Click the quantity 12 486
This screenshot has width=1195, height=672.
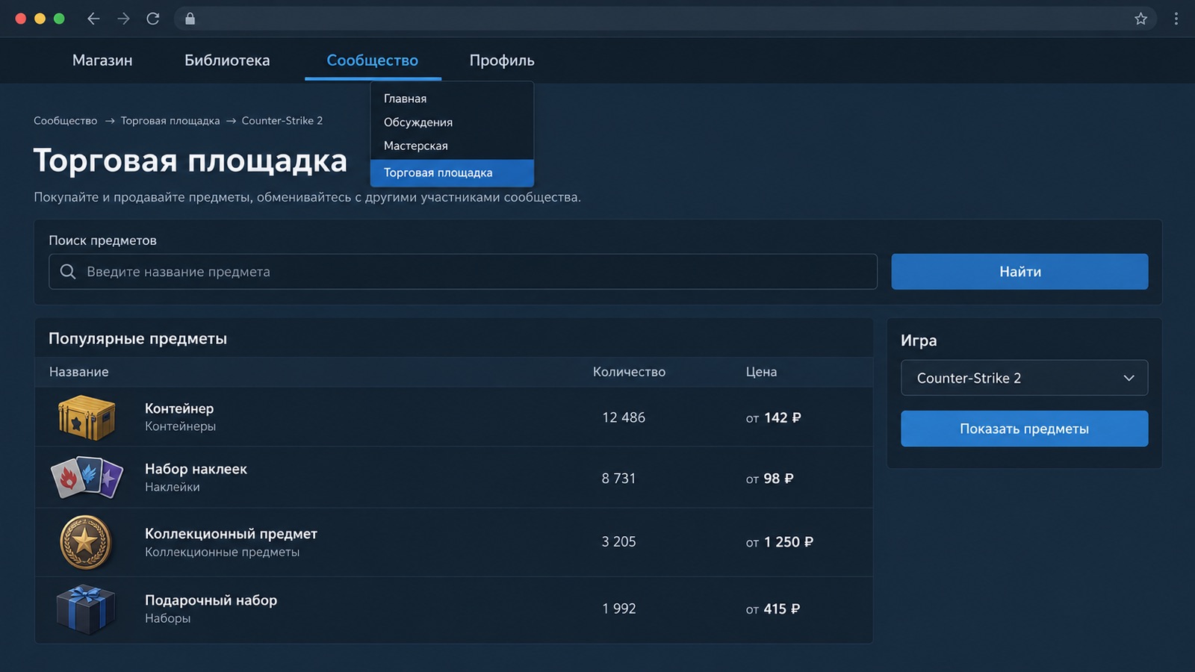[624, 418]
